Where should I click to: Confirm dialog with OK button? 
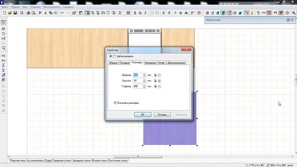[142, 115]
